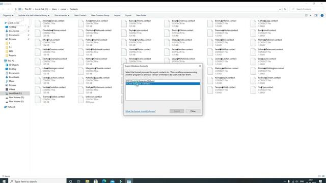Click Export in the Explorer toolbar
This screenshot has height=183, width=326.
coord(128,15)
